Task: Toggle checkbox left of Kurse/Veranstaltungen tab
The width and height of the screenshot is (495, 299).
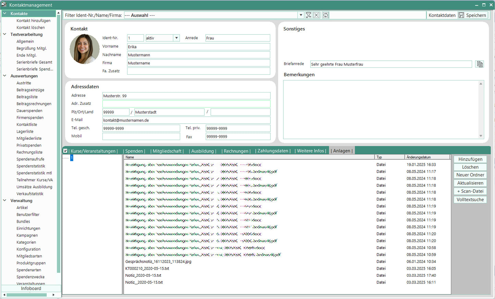Action: click(x=65, y=151)
